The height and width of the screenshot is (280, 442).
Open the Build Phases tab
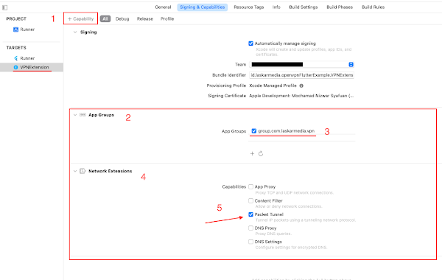(x=340, y=7)
